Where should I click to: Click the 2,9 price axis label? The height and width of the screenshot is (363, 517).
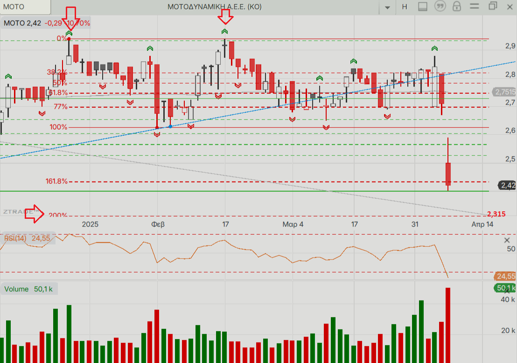click(510, 46)
